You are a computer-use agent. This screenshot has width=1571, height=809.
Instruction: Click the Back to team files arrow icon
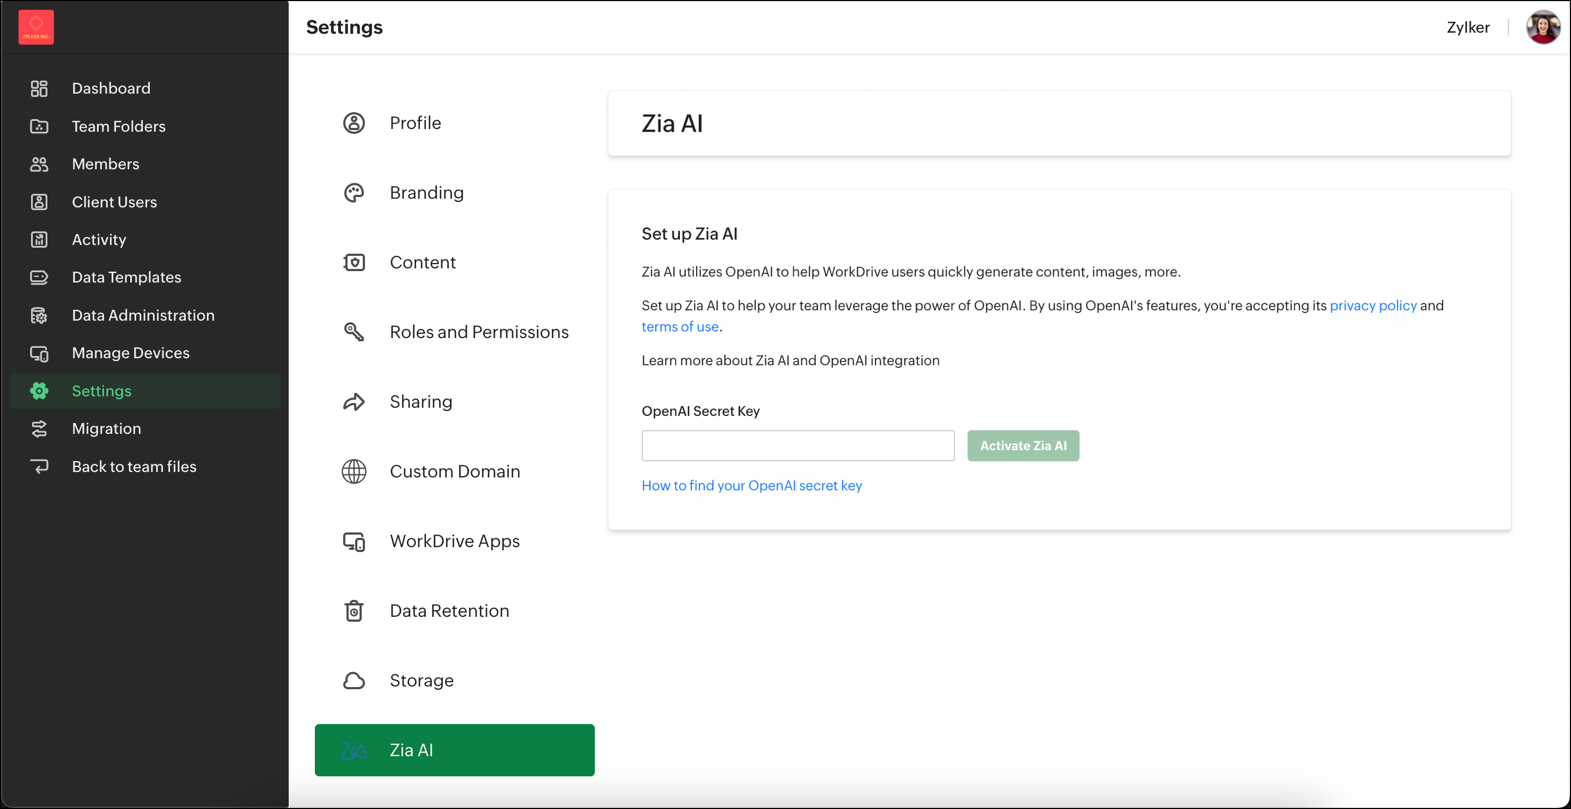point(39,467)
